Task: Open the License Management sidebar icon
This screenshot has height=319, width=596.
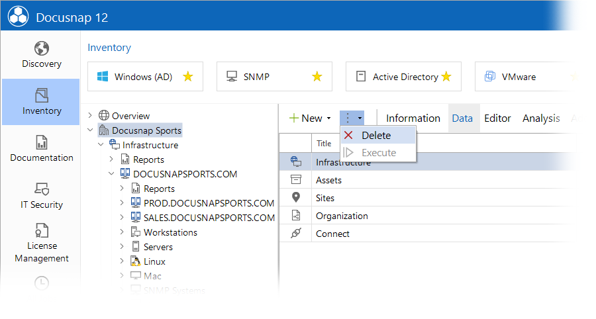Action: (x=42, y=230)
